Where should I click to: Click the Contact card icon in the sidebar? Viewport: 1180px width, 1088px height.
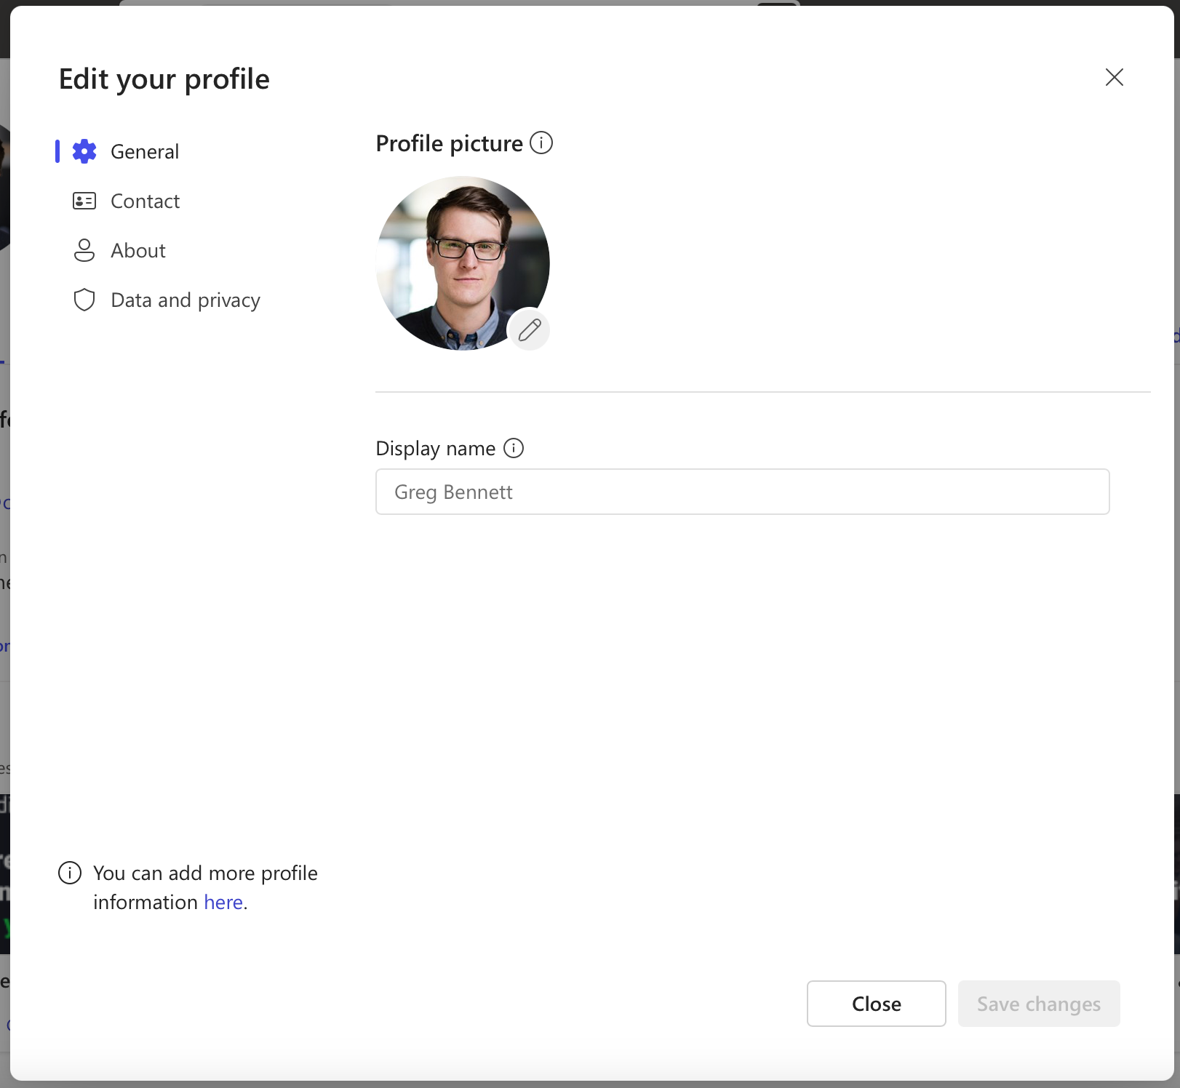(x=84, y=201)
